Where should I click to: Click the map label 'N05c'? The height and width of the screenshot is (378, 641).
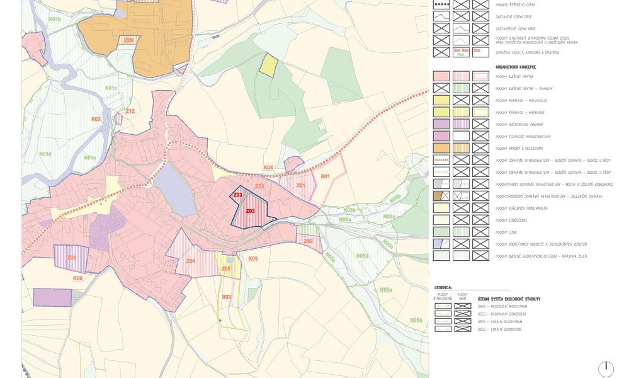point(388,244)
